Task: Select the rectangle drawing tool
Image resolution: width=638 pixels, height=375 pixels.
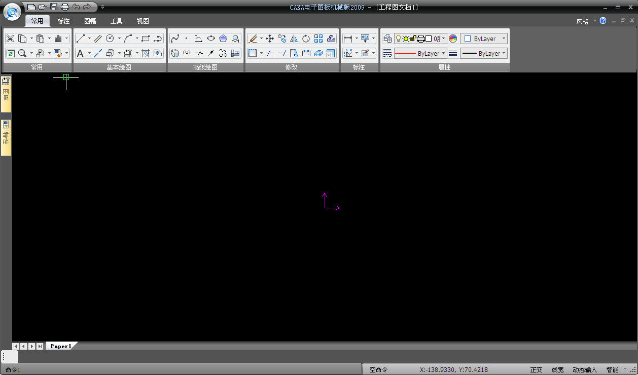Action: (x=146, y=39)
